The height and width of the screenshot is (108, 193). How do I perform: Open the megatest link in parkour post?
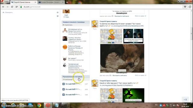click(116, 85)
